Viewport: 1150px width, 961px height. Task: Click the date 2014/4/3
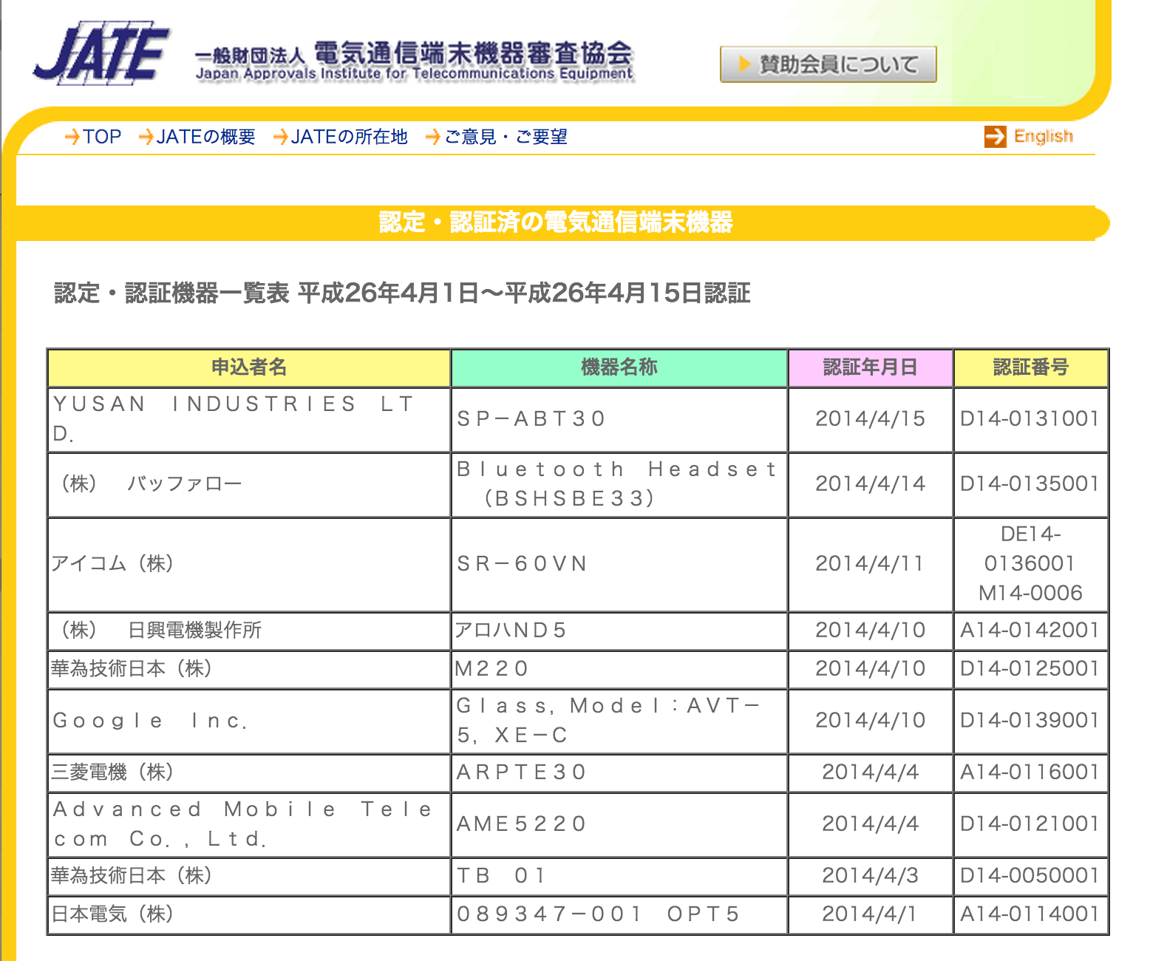[871, 876]
